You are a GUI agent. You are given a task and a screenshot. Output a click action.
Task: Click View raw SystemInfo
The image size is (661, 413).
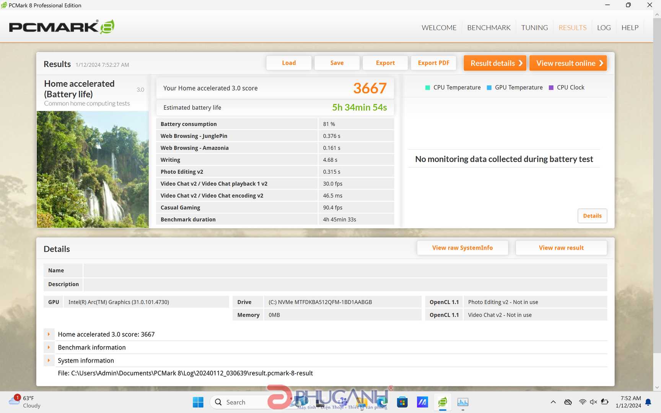click(x=462, y=248)
